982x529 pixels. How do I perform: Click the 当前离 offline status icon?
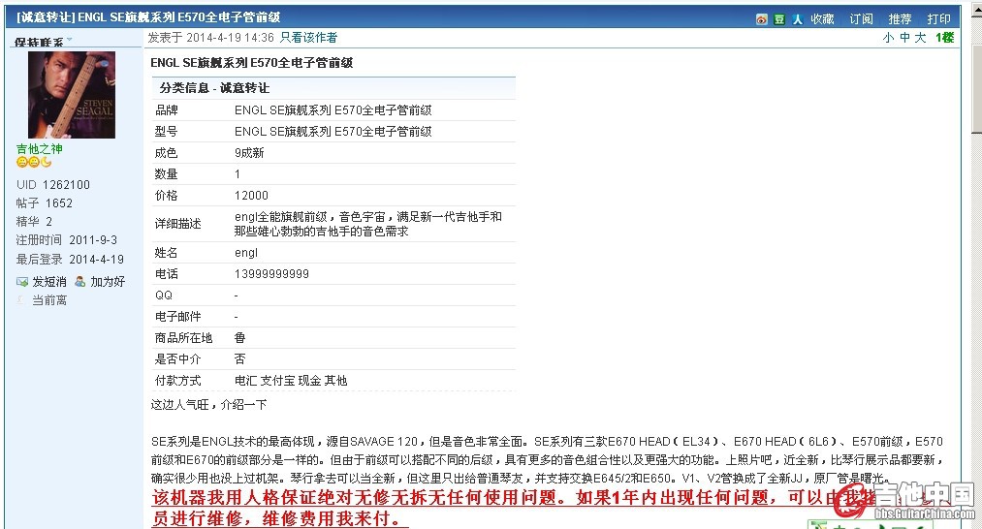pyautogui.click(x=21, y=300)
